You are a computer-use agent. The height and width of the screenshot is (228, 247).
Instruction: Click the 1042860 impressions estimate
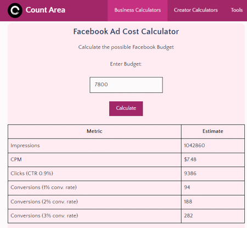(194, 146)
